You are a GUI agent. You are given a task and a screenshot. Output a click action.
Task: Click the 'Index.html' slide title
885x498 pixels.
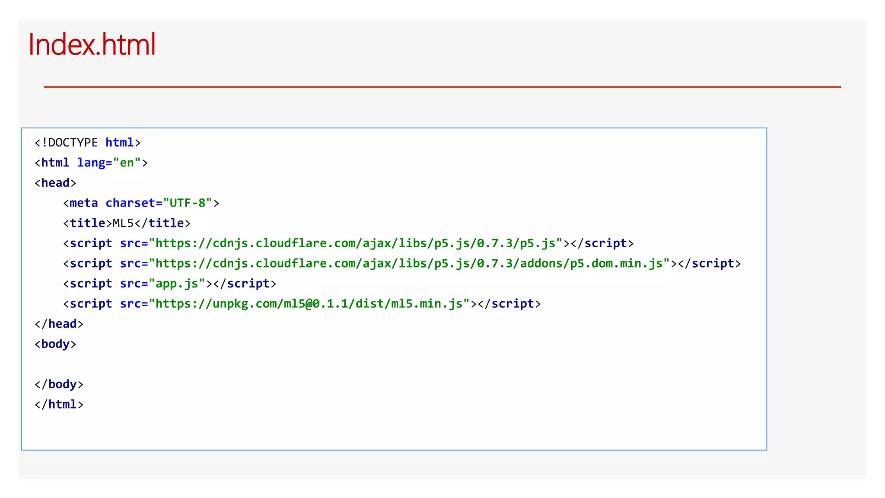[x=92, y=44]
